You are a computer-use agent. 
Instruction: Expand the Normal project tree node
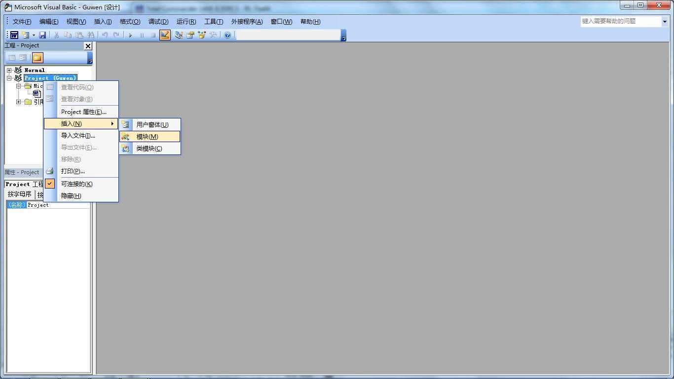pos(9,70)
